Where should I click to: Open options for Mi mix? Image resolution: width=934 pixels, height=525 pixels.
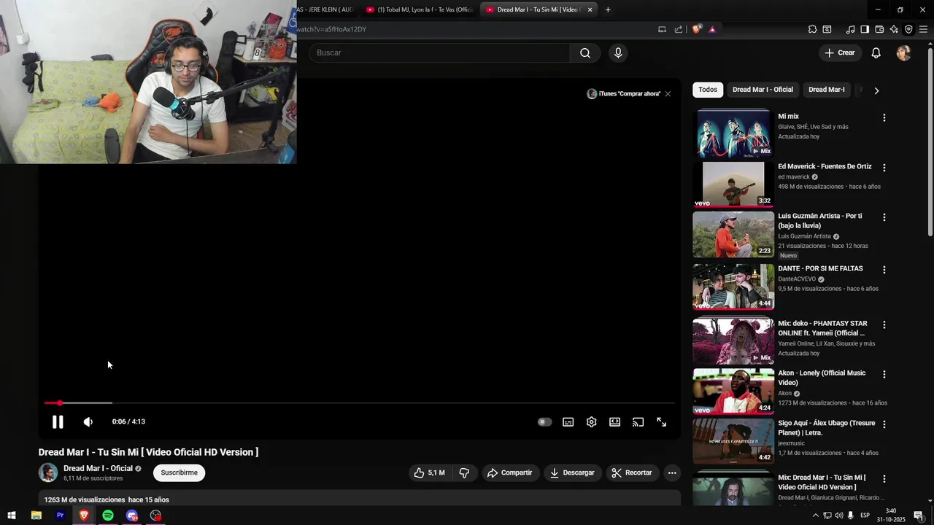(x=884, y=117)
